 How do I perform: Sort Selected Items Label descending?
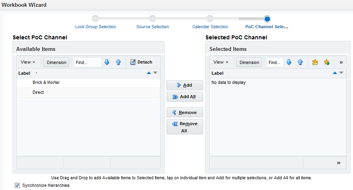tap(341, 73)
